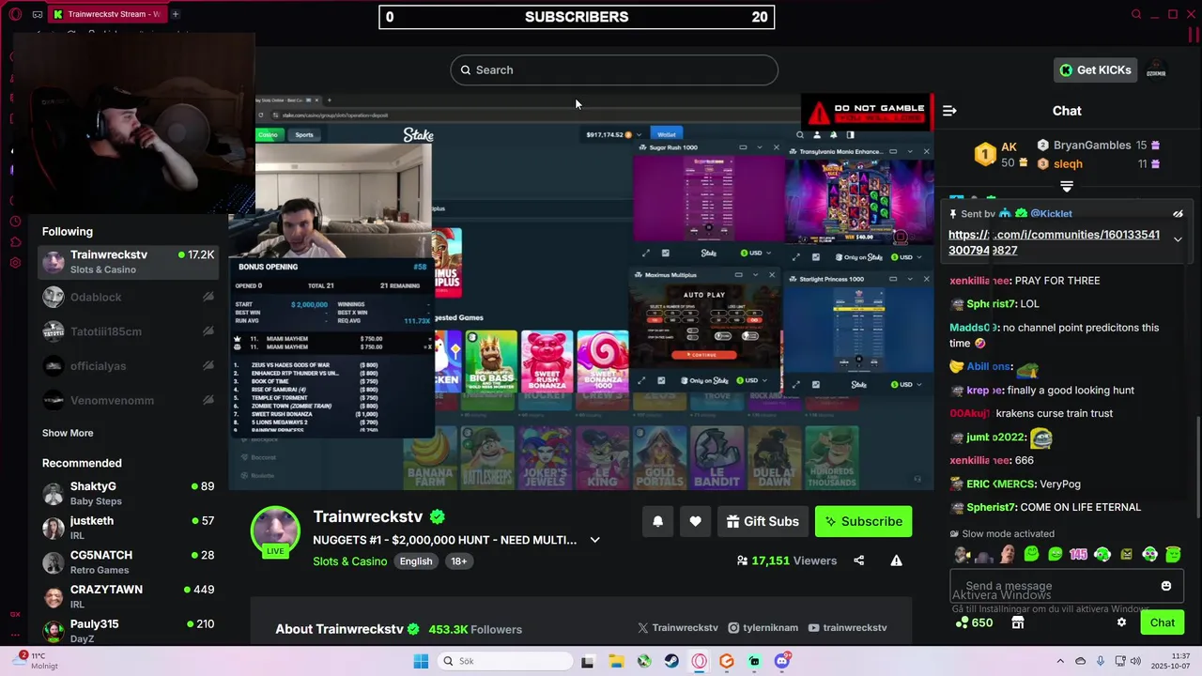
Task: Click the 650 channel points balance
Action: 973,622
